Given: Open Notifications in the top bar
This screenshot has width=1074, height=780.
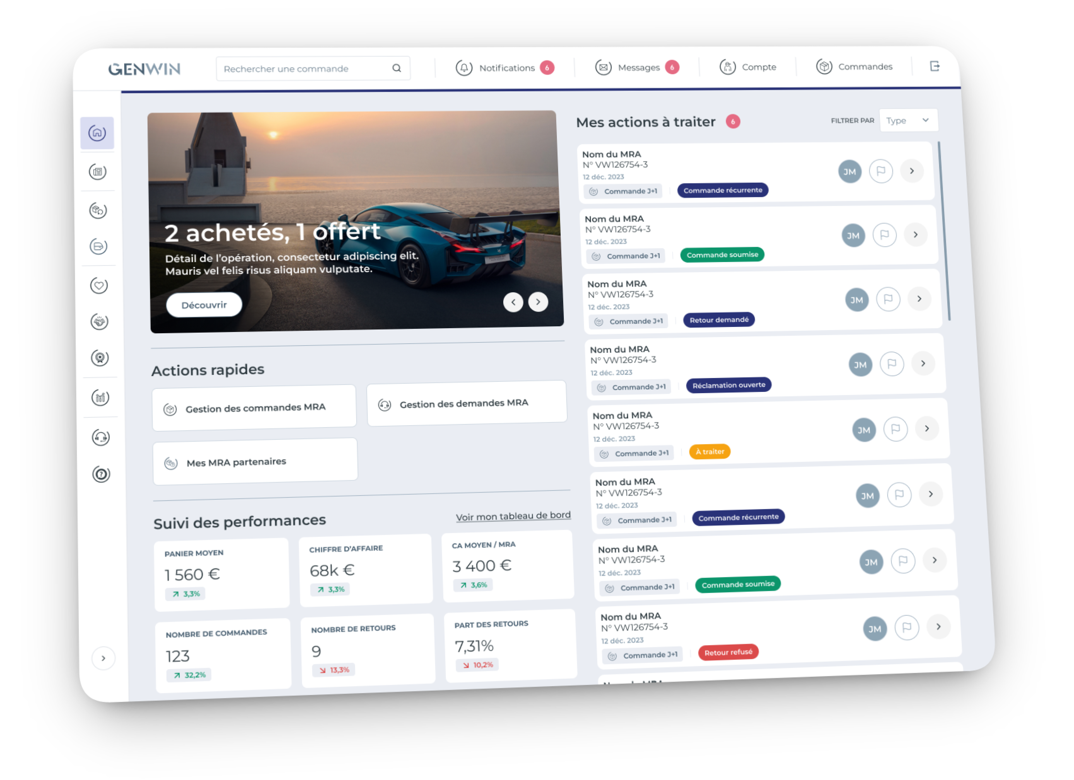Looking at the screenshot, I should [x=505, y=68].
